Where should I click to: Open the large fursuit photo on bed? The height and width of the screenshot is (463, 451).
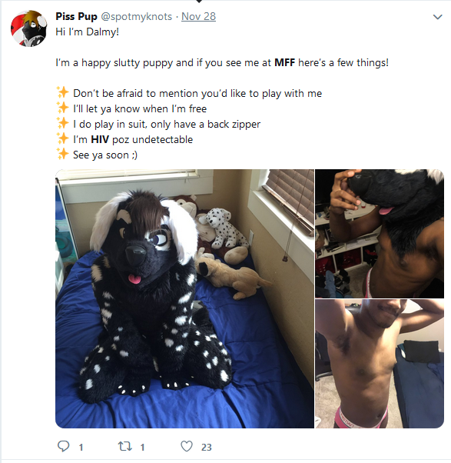[184, 298]
